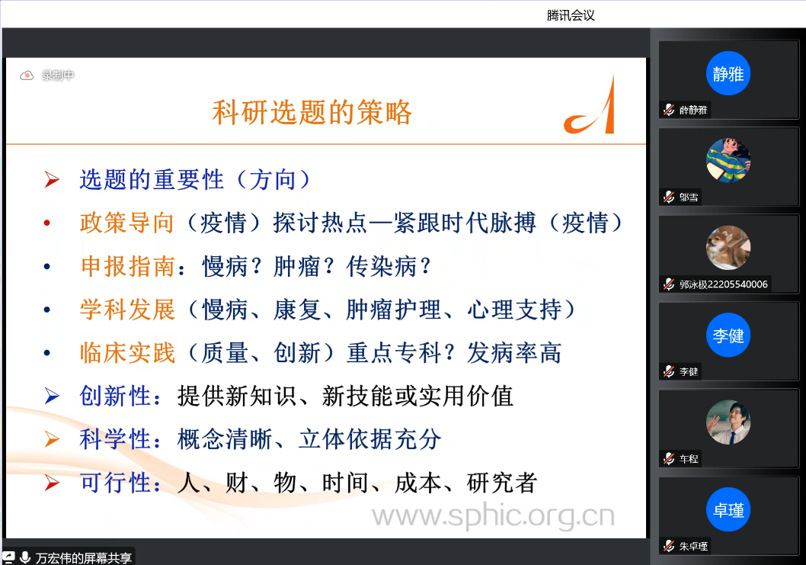The width and height of the screenshot is (806, 565).
Task: Click the muted mic icon for 邬雪
Action: tap(669, 197)
